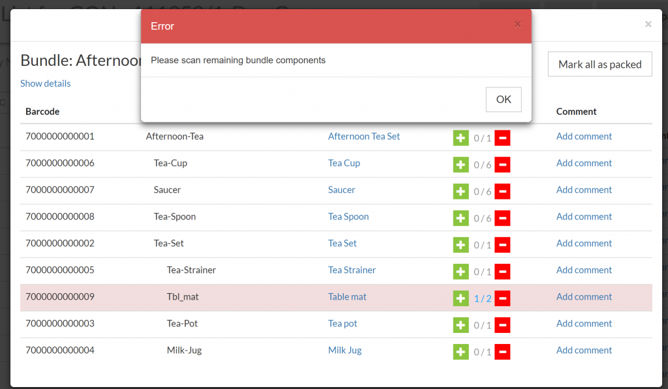The width and height of the screenshot is (668, 389).
Task: Click green plus for Afternoon-Tea row
Action: pyautogui.click(x=461, y=137)
